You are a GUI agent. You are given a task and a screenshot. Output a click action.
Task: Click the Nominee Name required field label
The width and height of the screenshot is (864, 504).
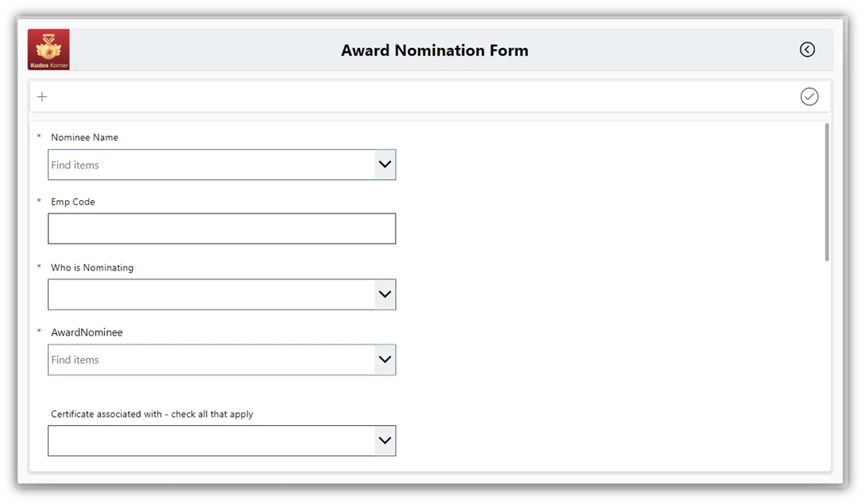point(82,137)
